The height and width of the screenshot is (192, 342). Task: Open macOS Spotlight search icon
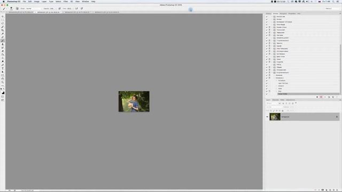coord(333,2)
